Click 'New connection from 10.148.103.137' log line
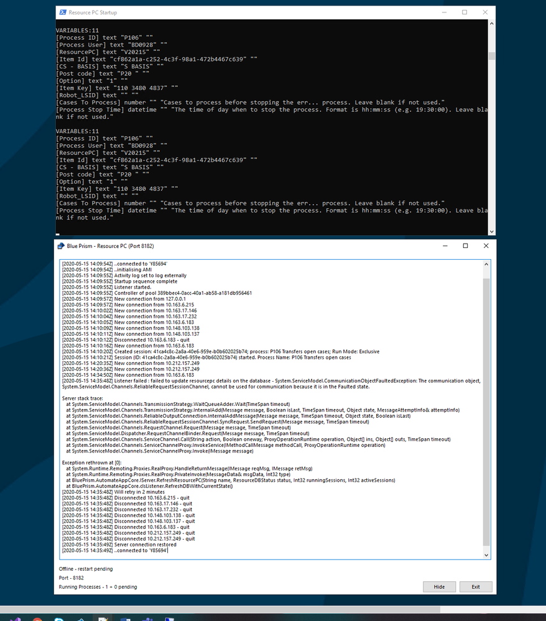 coord(131,334)
